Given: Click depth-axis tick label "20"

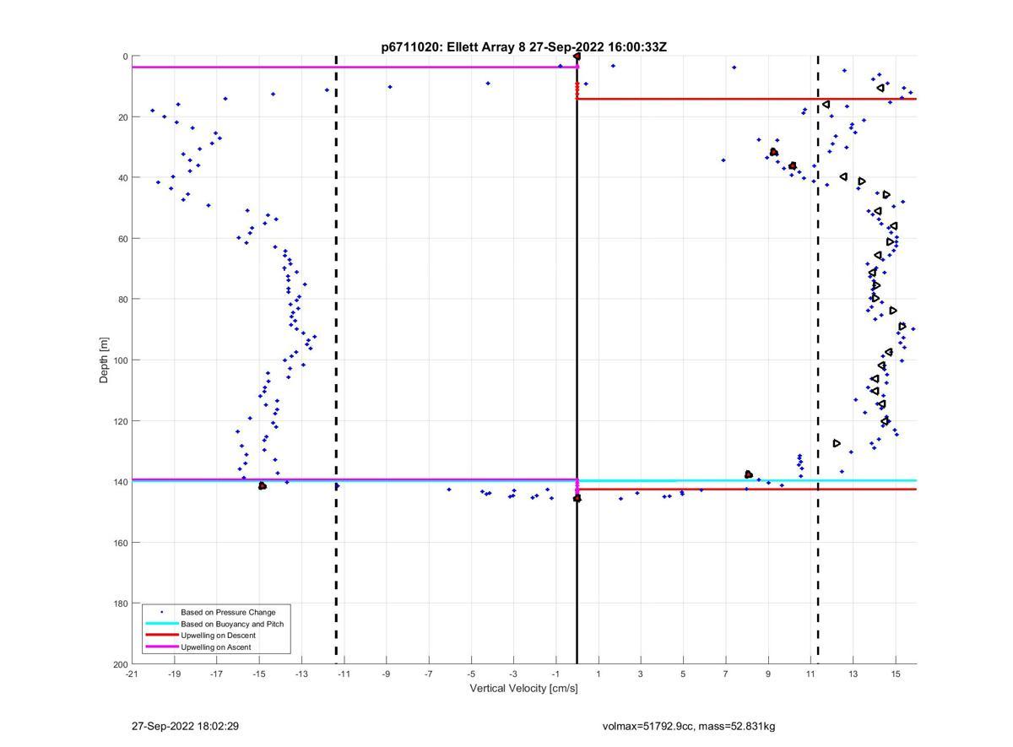Looking at the screenshot, I should (x=122, y=117).
